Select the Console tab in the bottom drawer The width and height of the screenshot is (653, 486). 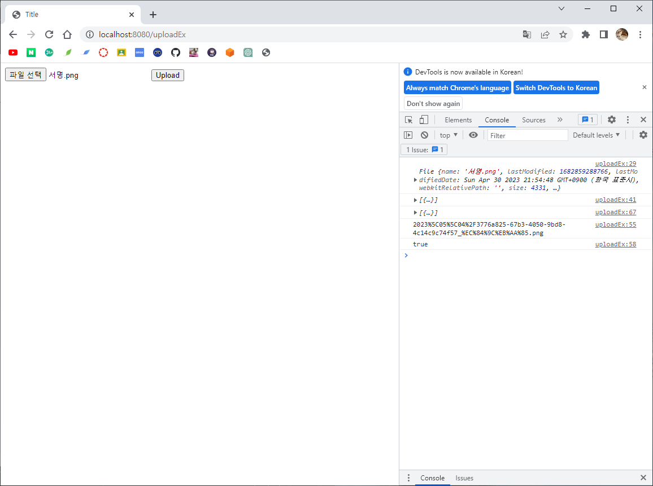[x=432, y=478]
